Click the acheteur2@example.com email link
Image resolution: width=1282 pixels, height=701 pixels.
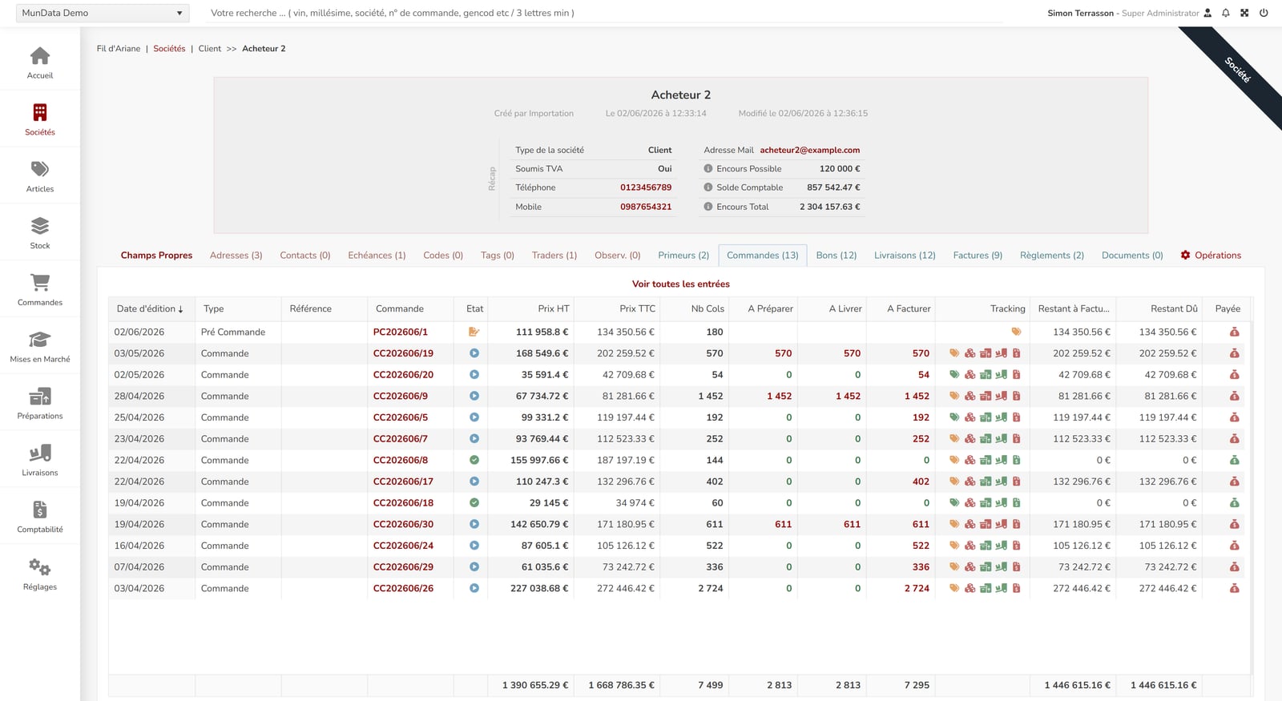pyautogui.click(x=810, y=150)
